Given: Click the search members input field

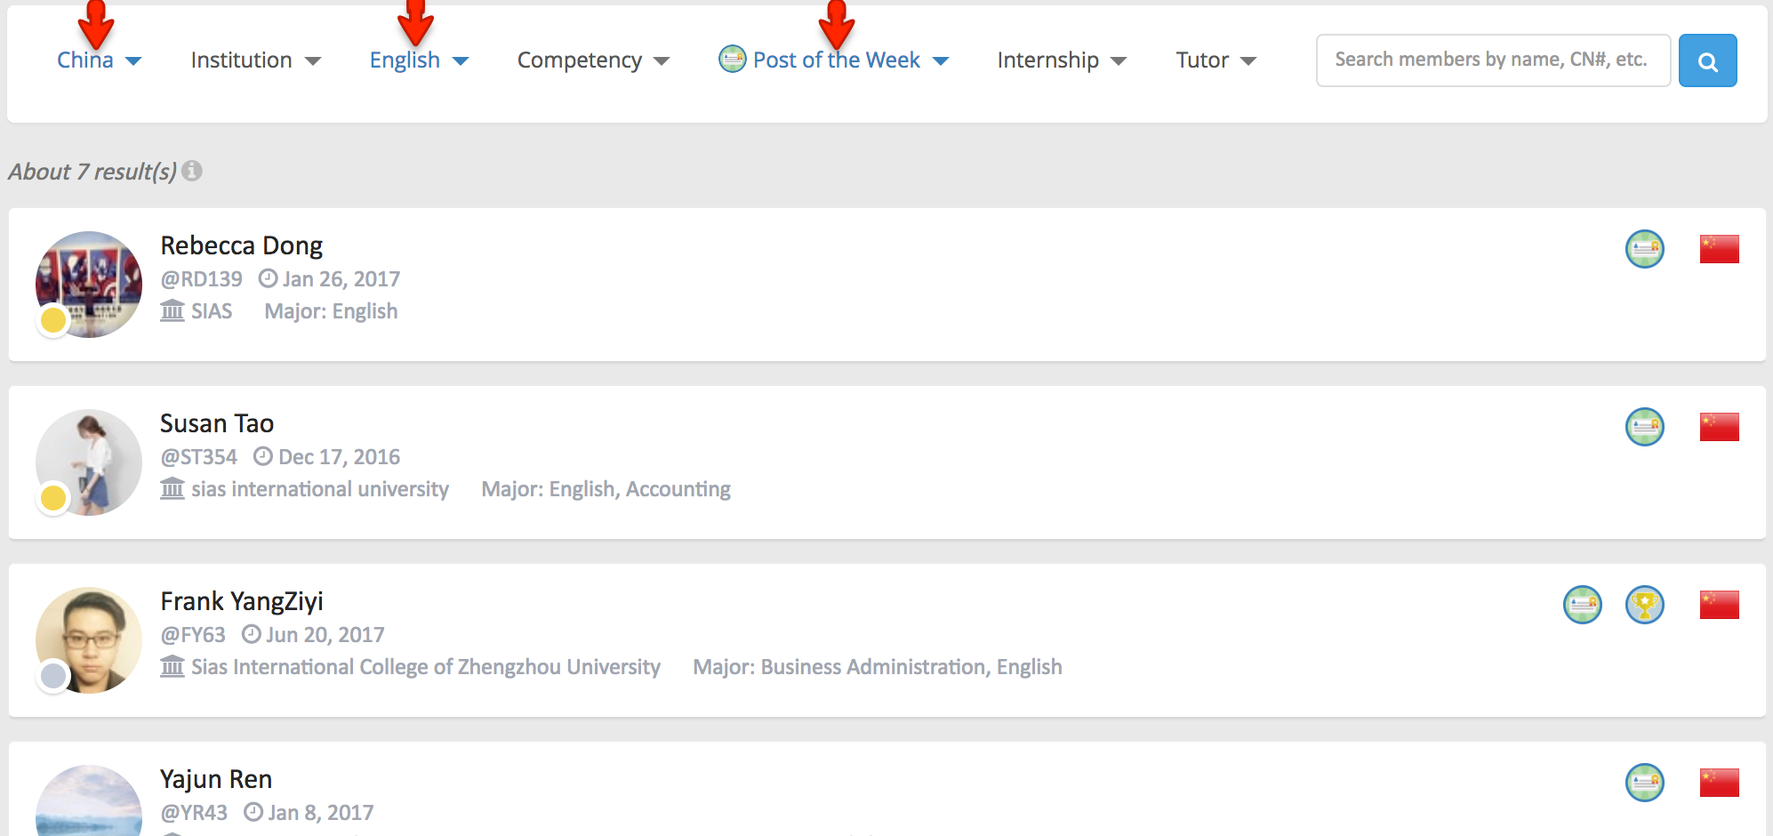Looking at the screenshot, I should (1493, 60).
